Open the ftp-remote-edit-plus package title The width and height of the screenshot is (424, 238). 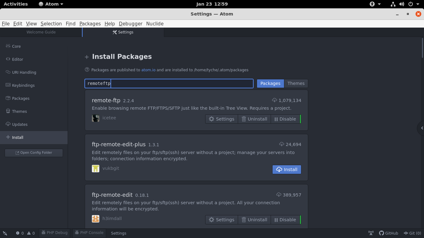click(x=119, y=144)
